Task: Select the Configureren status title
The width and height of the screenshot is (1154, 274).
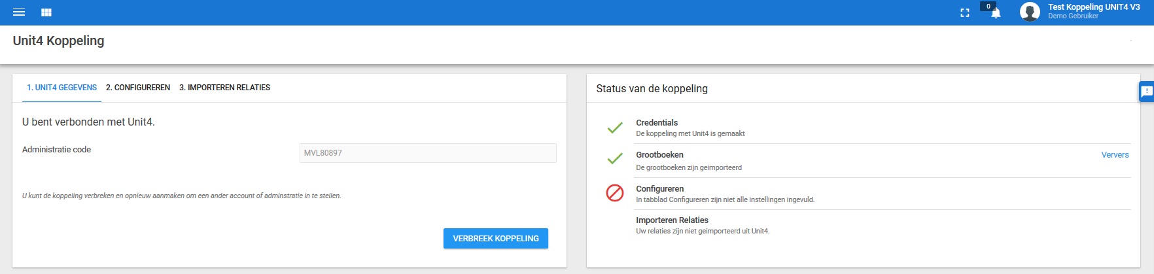Action: (x=659, y=189)
